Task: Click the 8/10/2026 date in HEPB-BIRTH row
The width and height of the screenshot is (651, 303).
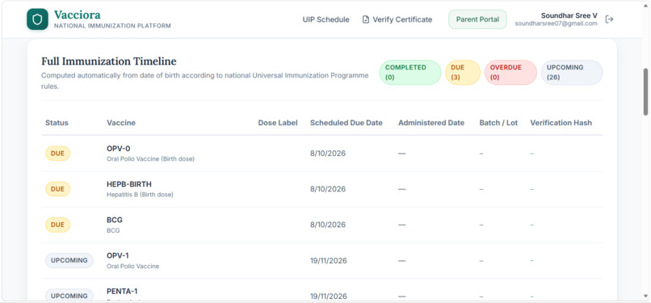Action: point(328,189)
